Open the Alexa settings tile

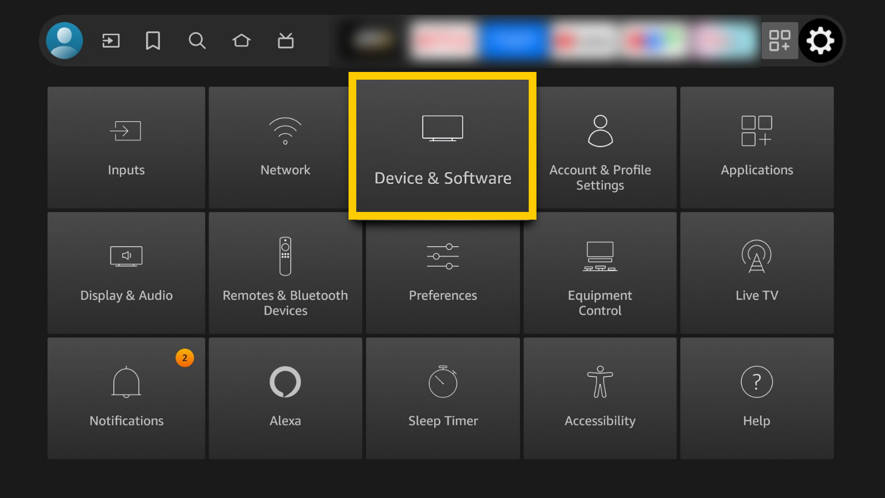(x=285, y=398)
